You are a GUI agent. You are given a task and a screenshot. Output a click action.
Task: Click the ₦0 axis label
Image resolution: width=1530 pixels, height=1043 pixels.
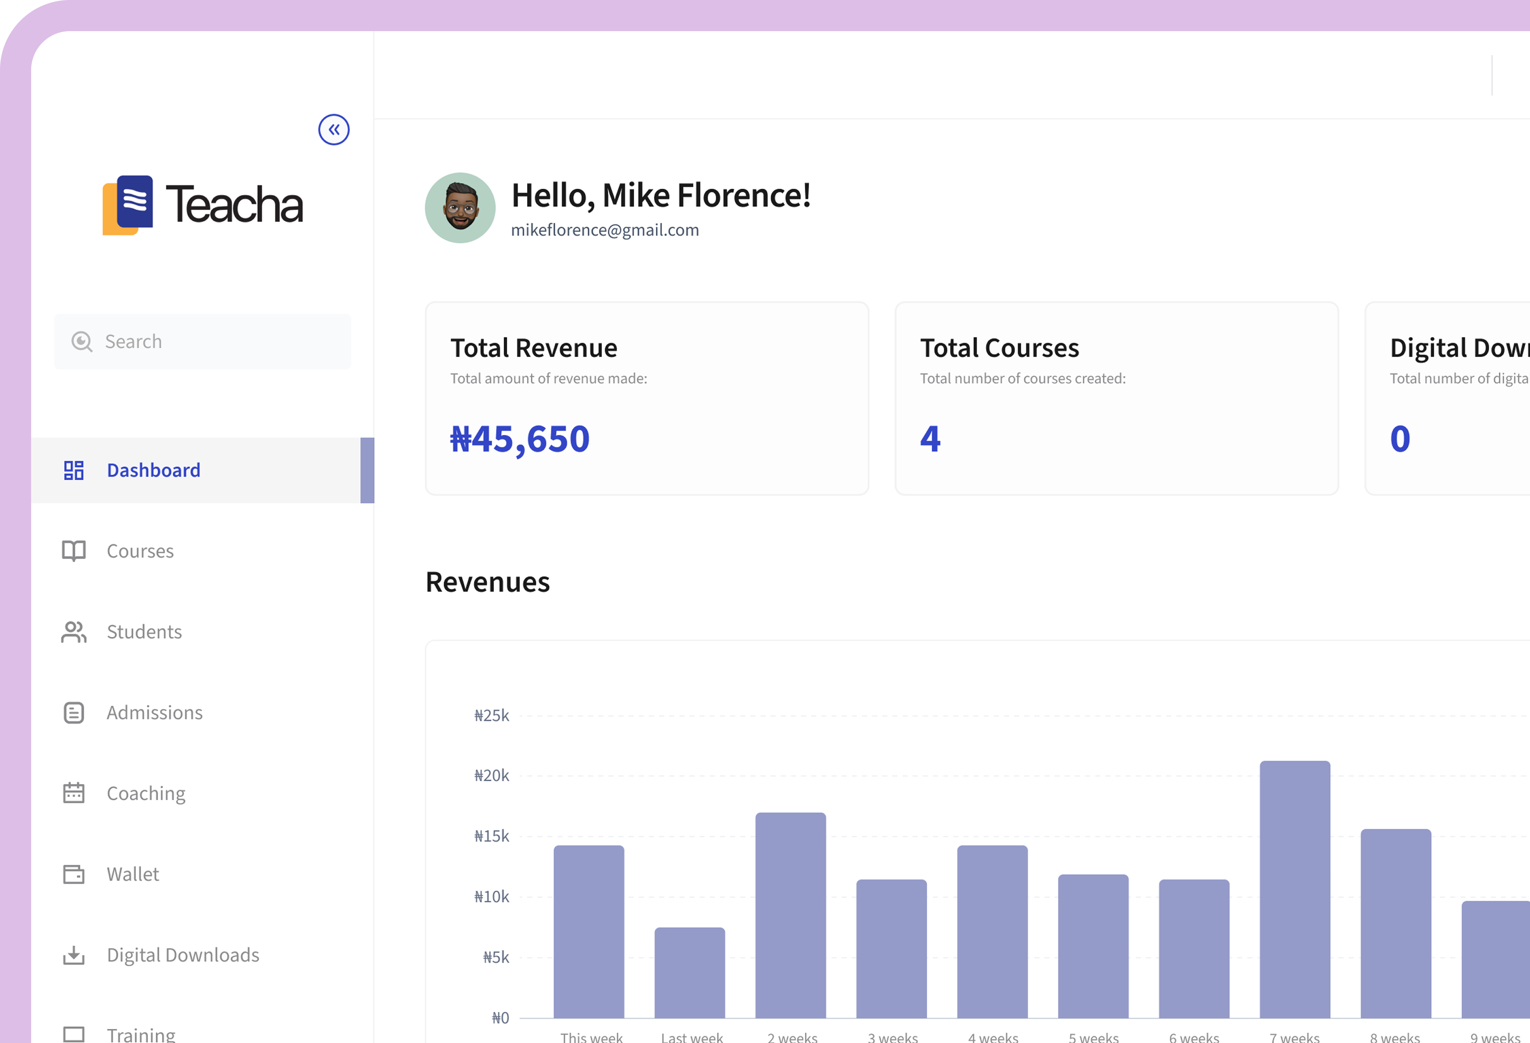pos(500,1019)
